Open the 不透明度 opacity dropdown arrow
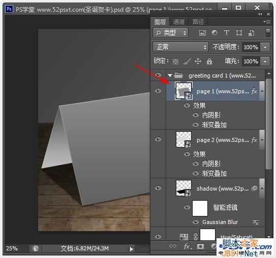This screenshot has width=276, height=258. click(x=265, y=47)
